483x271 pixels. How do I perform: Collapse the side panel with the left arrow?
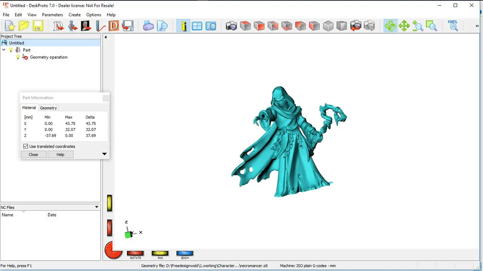coord(106,37)
